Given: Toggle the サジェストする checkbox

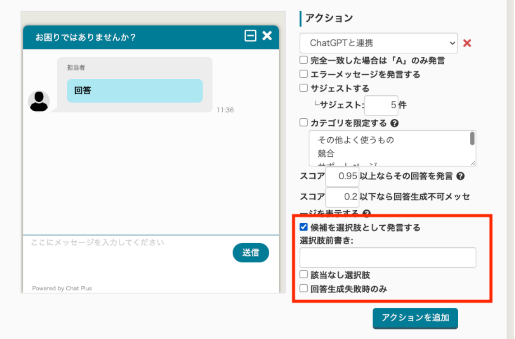Looking at the screenshot, I should coord(303,88).
